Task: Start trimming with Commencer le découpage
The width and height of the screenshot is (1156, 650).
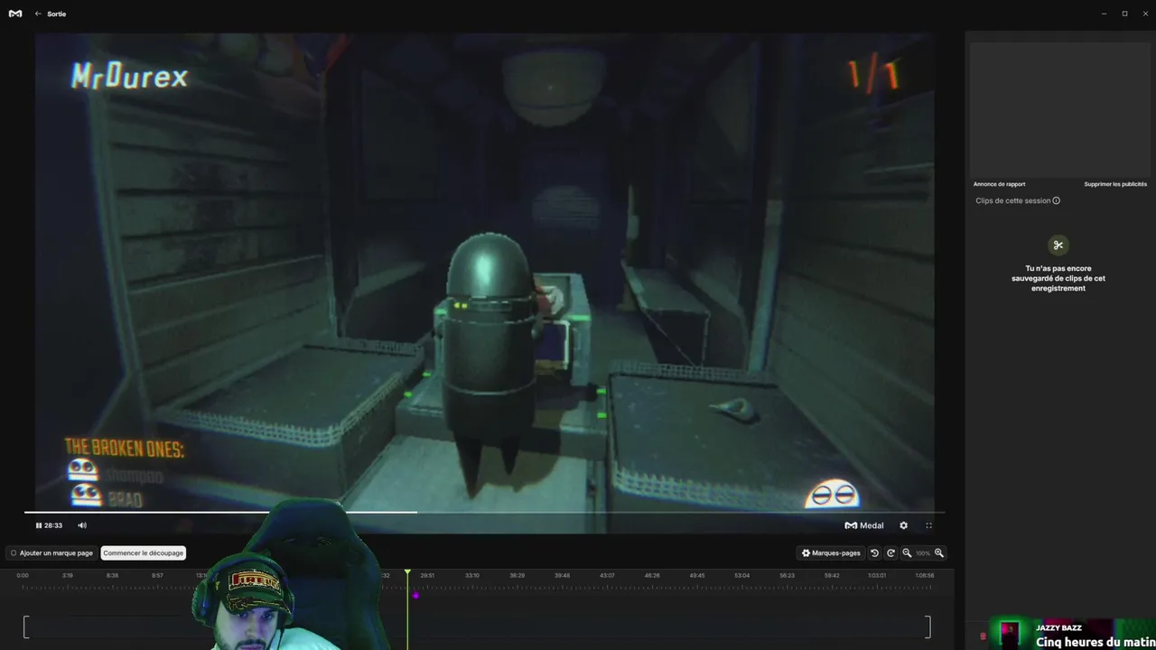Action: pyautogui.click(x=143, y=552)
